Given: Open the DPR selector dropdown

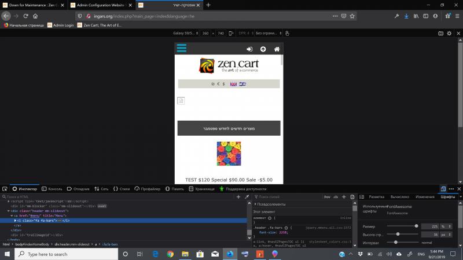Looking at the screenshot, I should coord(245,34).
